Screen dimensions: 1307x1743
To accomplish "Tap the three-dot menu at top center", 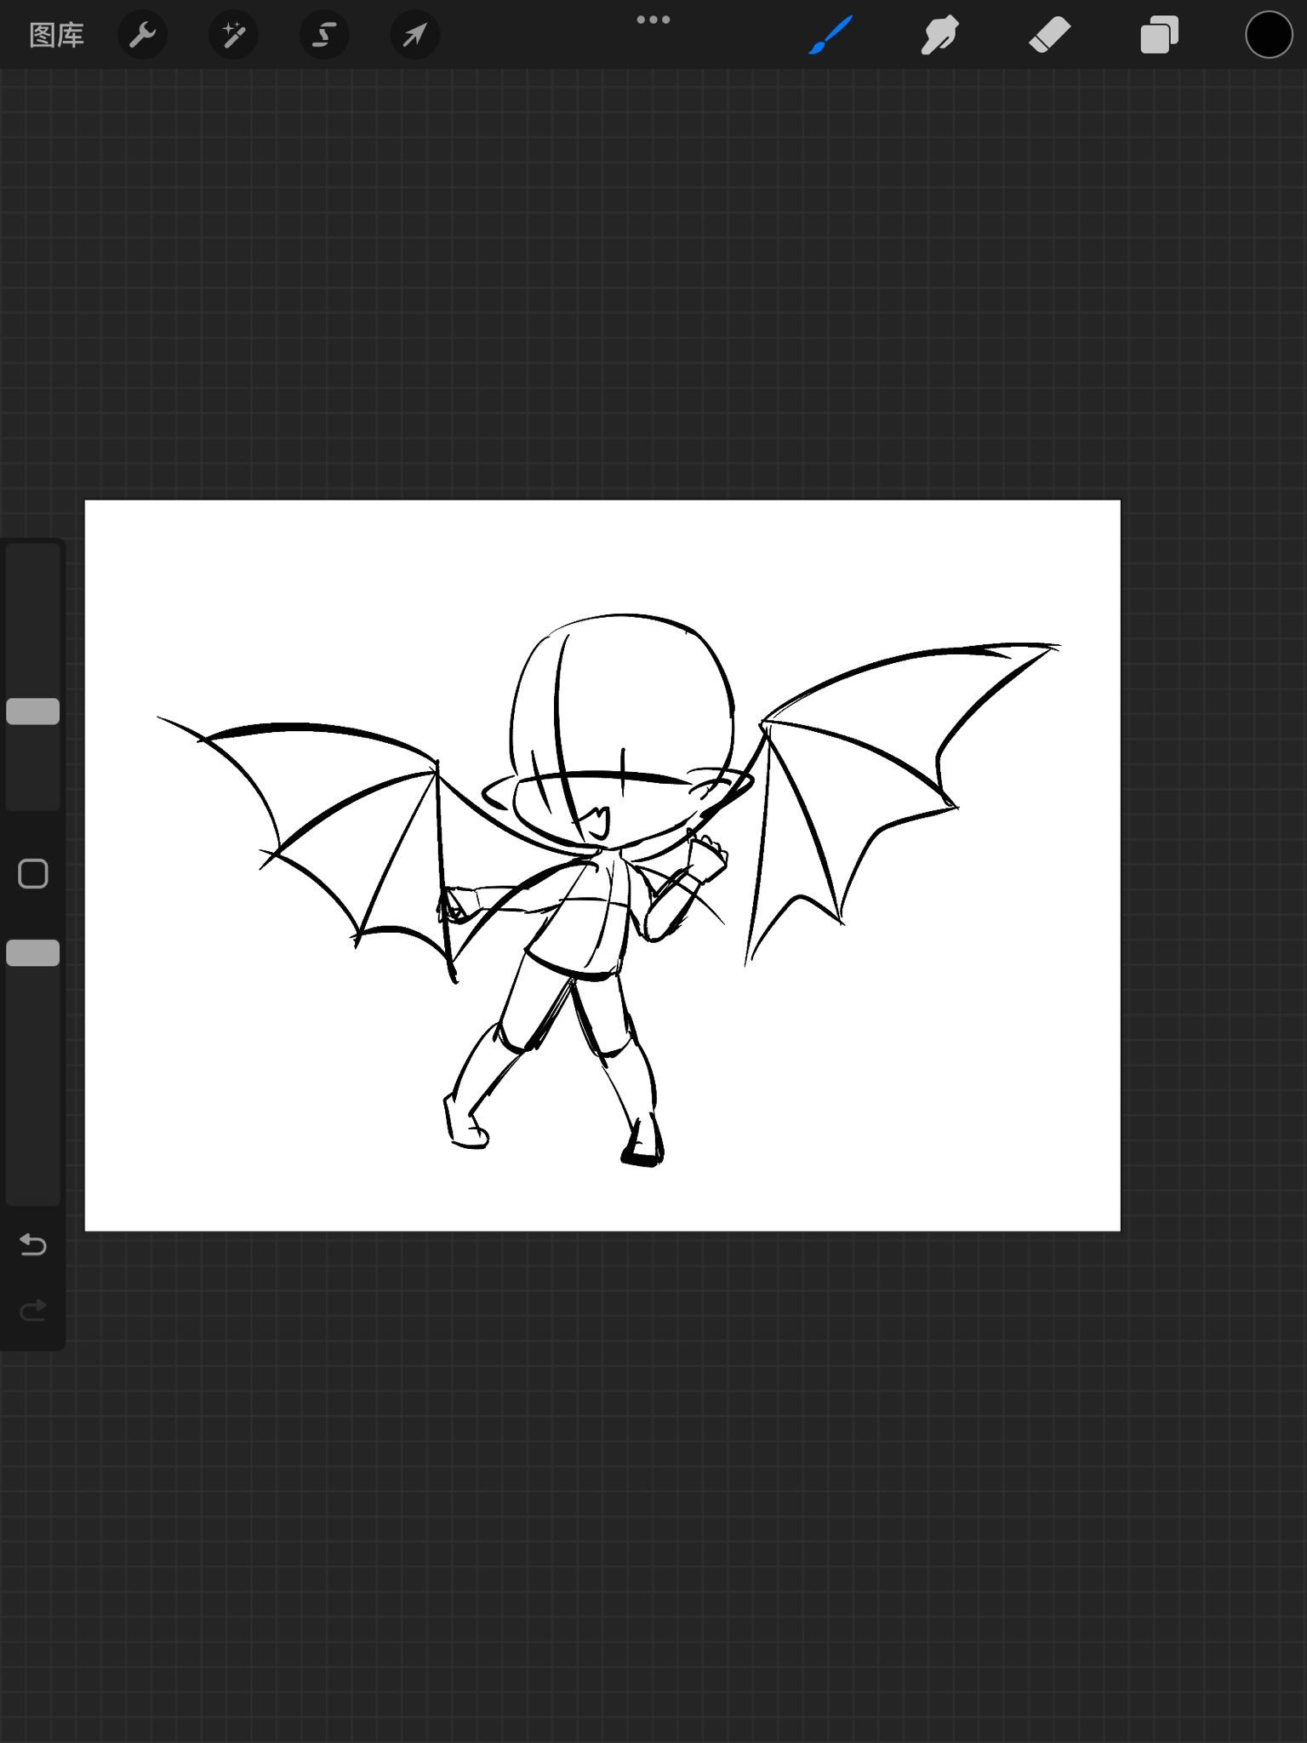I will coord(653,20).
